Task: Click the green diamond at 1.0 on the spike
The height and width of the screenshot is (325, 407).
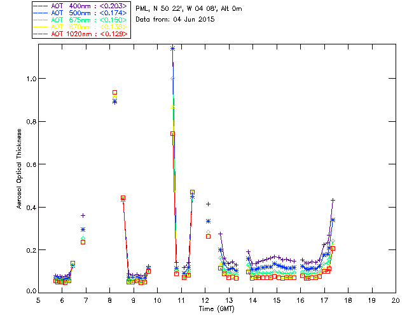Action: click(172, 79)
